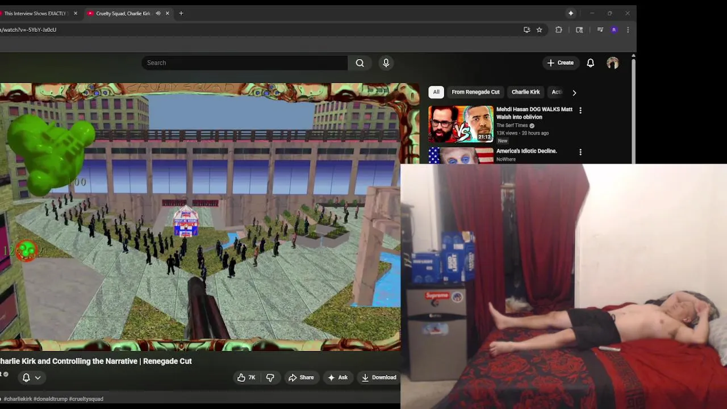Viewport: 727px width, 409px height.
Task: Switch to This Interview Shows EXACTLY tab
Action: coord(34,13)
